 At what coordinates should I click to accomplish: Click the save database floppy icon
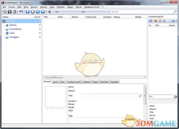click(10, 12)
